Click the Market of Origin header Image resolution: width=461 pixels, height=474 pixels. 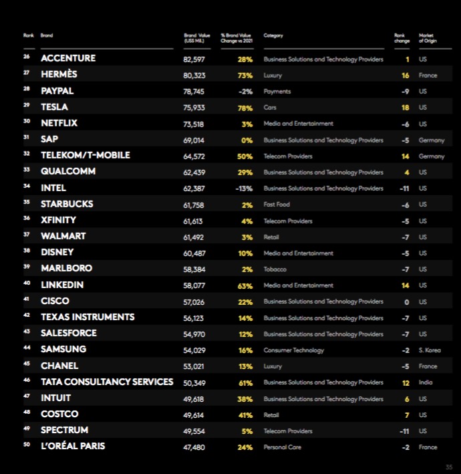point(426,37)
